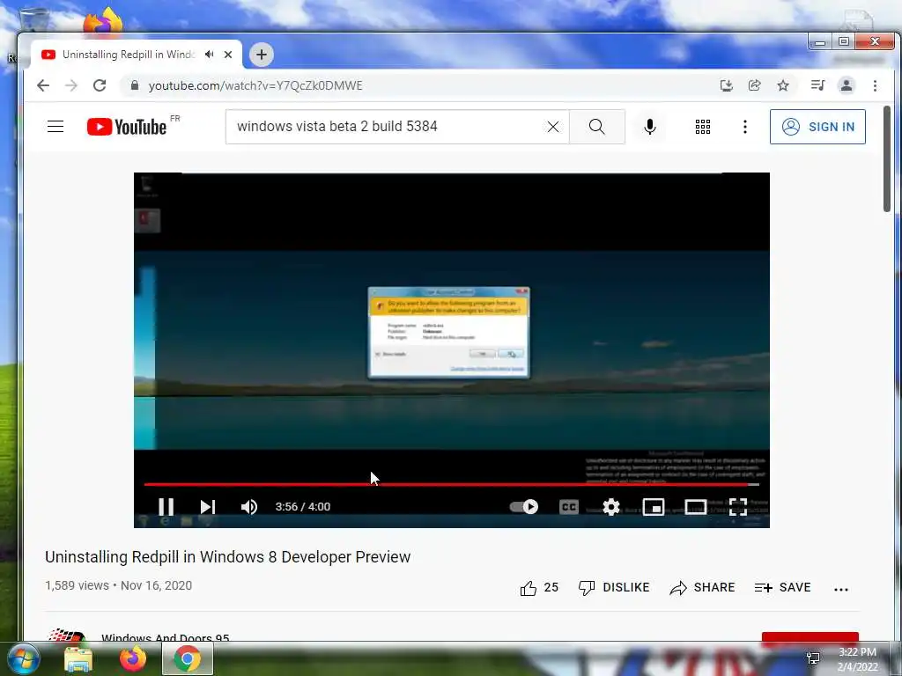This screenshot has height=676, width=902.
Task: Open the Windows Start orb
Action: (23, 658)
